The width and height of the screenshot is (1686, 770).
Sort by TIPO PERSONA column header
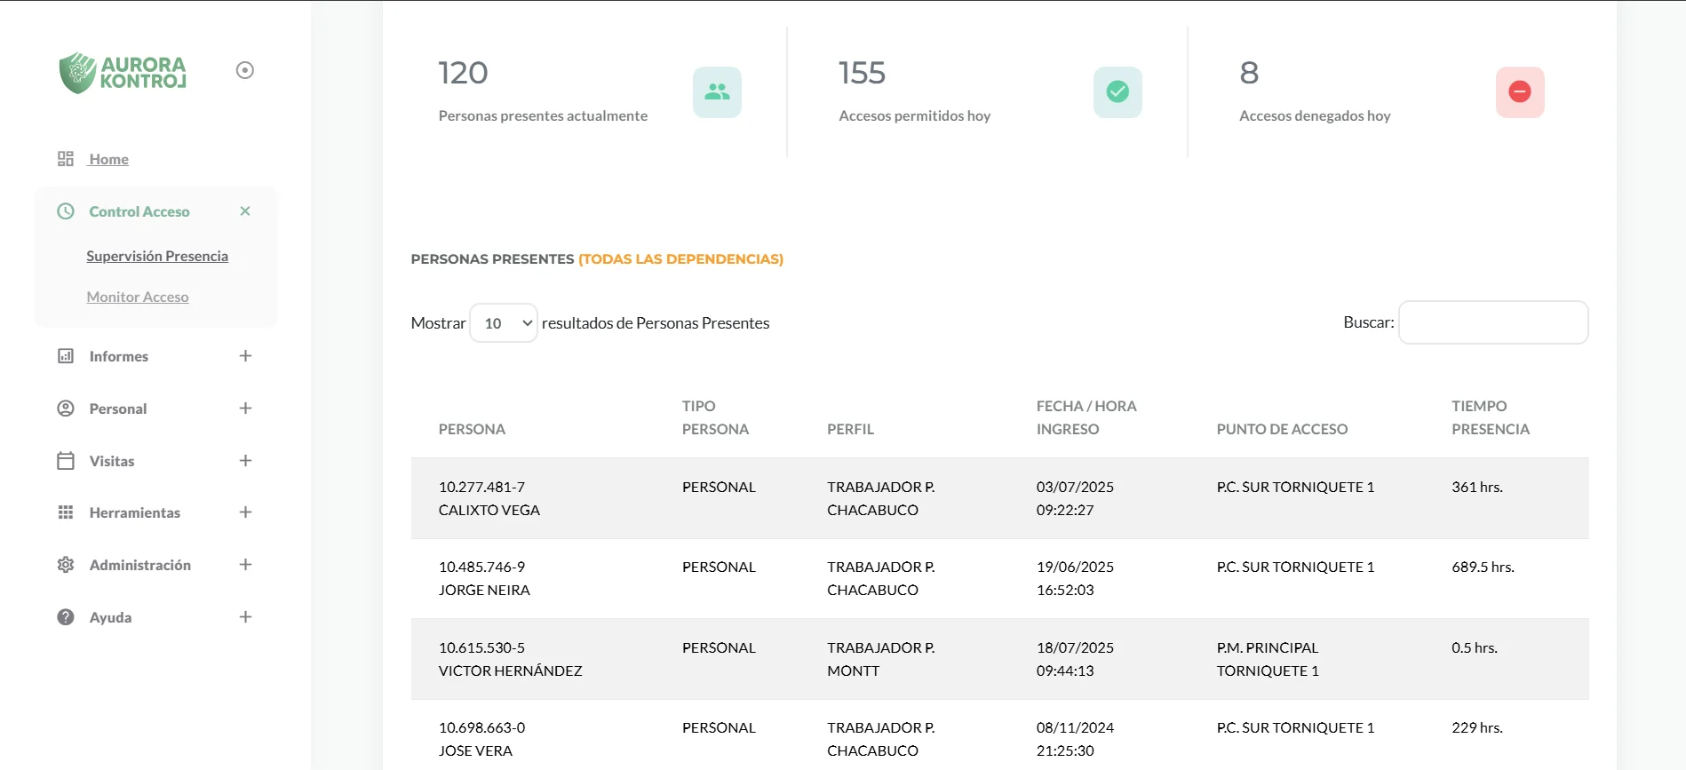point(715,417)
